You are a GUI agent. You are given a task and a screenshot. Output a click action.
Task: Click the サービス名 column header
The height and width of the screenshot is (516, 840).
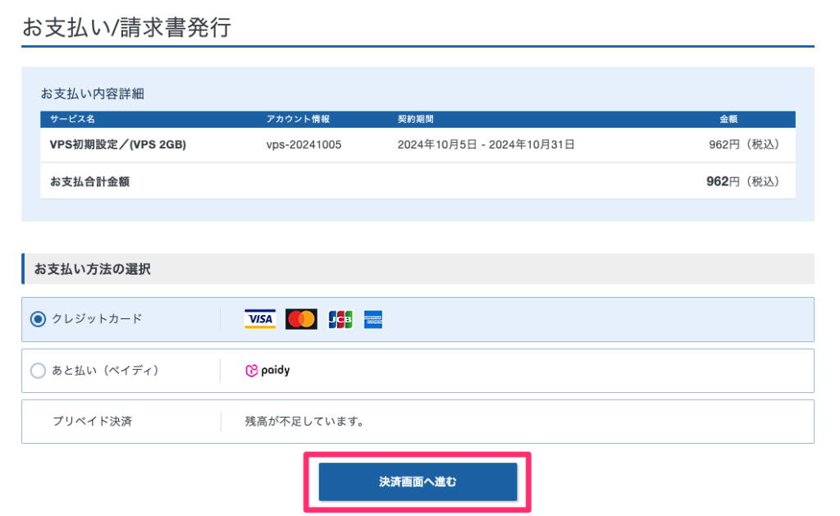tap(72, 120)
